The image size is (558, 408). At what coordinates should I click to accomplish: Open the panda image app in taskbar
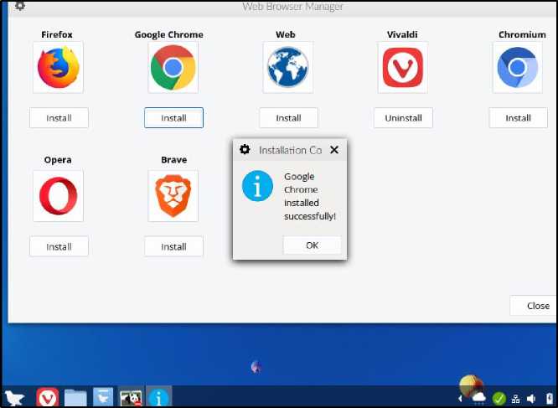tap(131, 398)
